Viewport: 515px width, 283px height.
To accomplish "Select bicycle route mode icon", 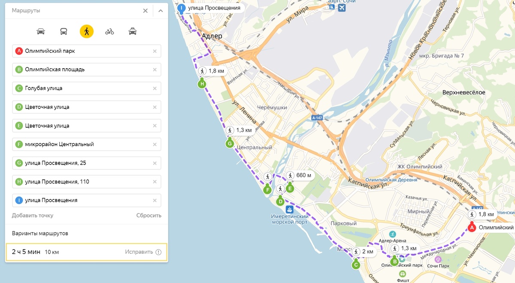I will coord(109,31).
